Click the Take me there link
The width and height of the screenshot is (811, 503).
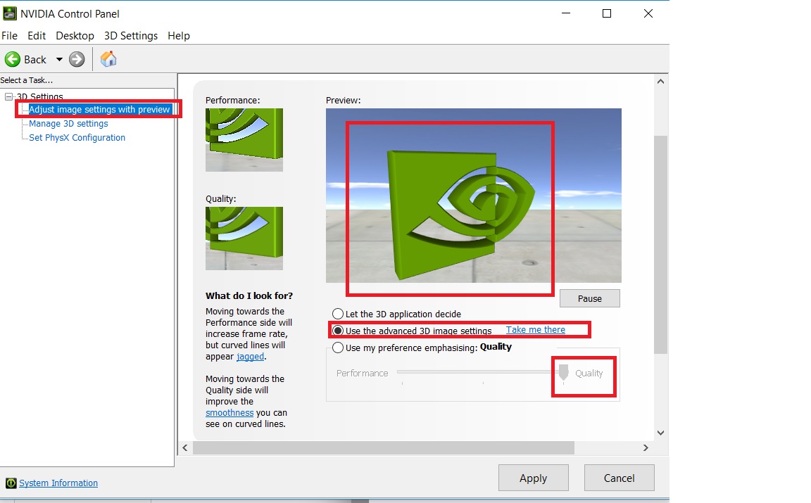(535, 330)
